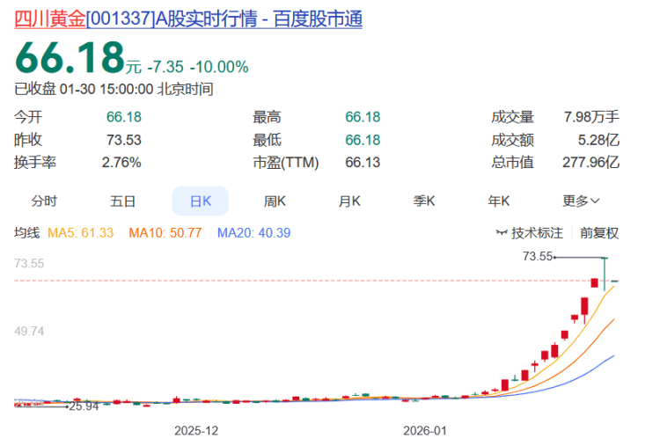Switch to the 五日 chart tab
This screenshot has height=446, width=660.
coord(122,201)
